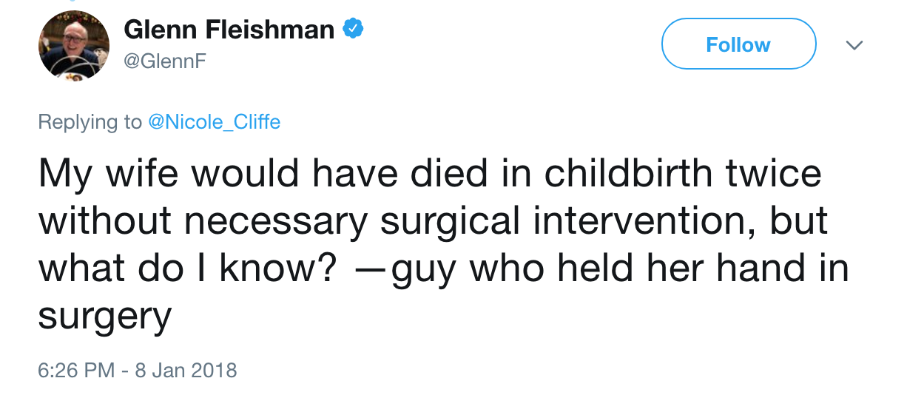
Task: Click the "8 Jan 2018" date text
Action: [186, 369]
